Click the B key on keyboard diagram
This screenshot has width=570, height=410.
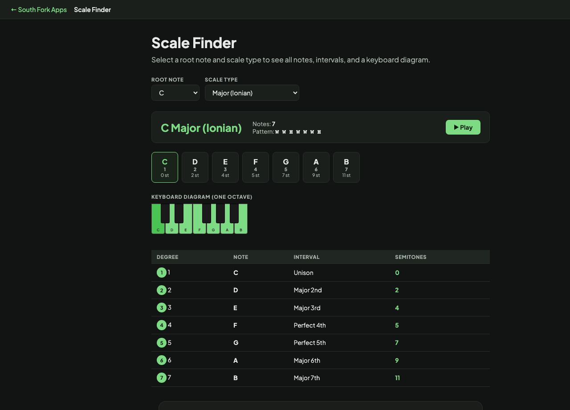(241, 228)
